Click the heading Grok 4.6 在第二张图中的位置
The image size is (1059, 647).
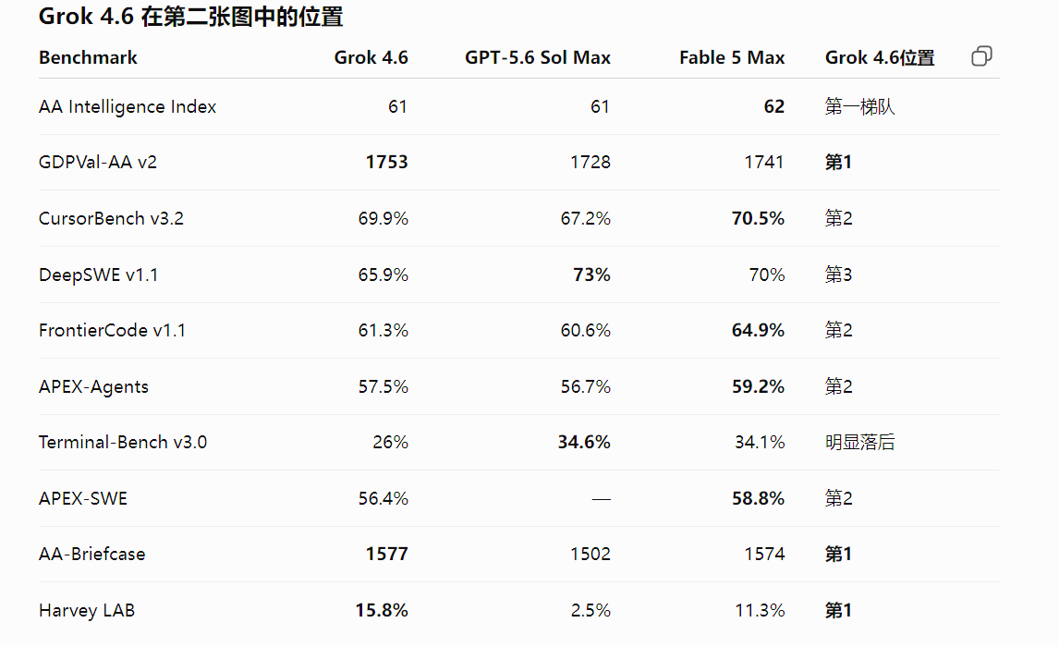point(191,17)
